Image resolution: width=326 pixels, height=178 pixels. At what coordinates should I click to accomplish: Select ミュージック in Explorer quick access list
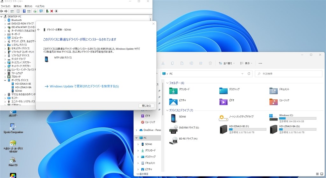(x=148, y=122)
